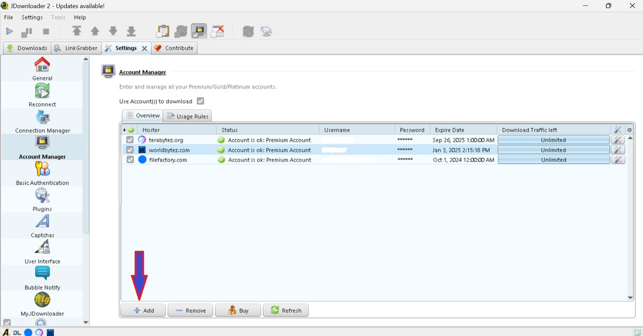
Task: Click Unlimited traffic bar for filefactory.com
Action: pyautogui.click(x=554, y=160)
